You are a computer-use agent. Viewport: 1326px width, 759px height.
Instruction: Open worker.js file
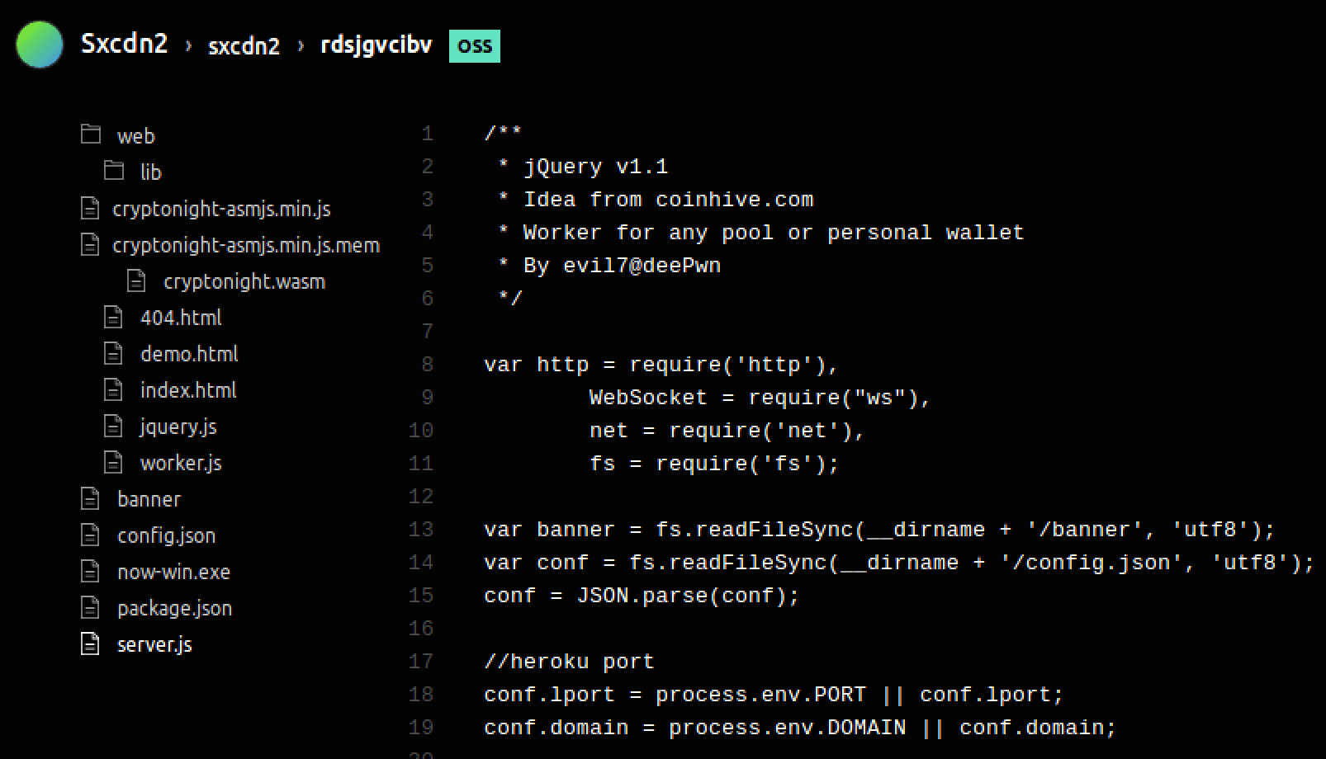[181, 464]
